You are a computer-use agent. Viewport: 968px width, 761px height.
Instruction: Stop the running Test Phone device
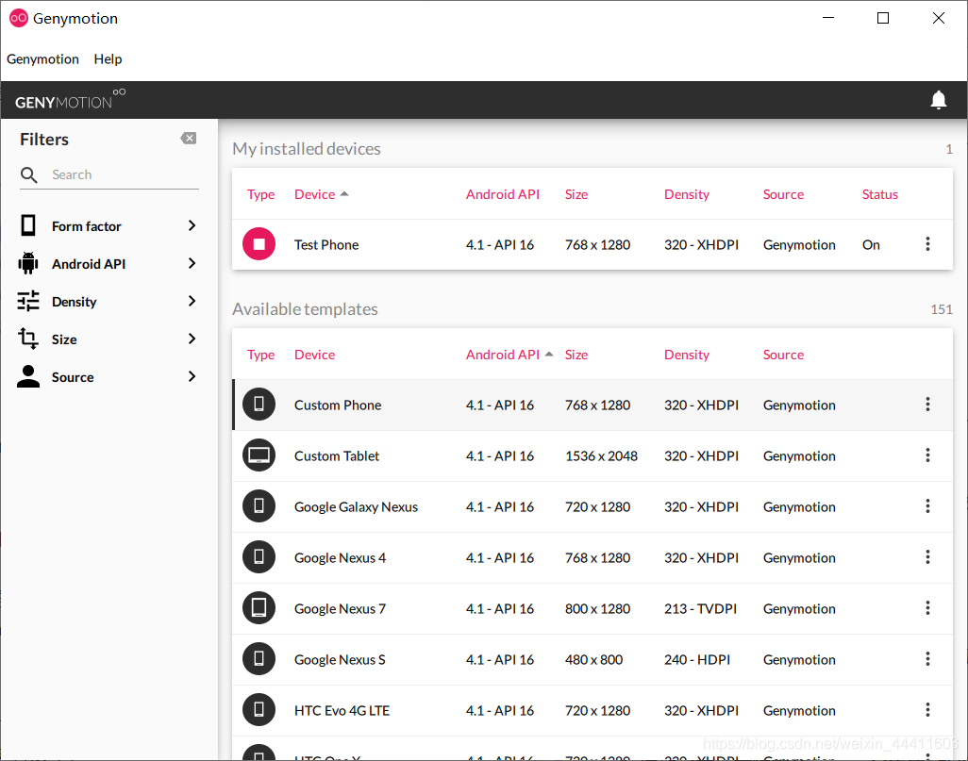point(259,244)
